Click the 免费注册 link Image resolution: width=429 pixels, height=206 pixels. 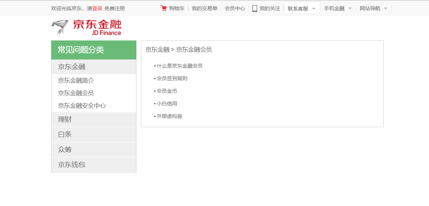[115, 8]
